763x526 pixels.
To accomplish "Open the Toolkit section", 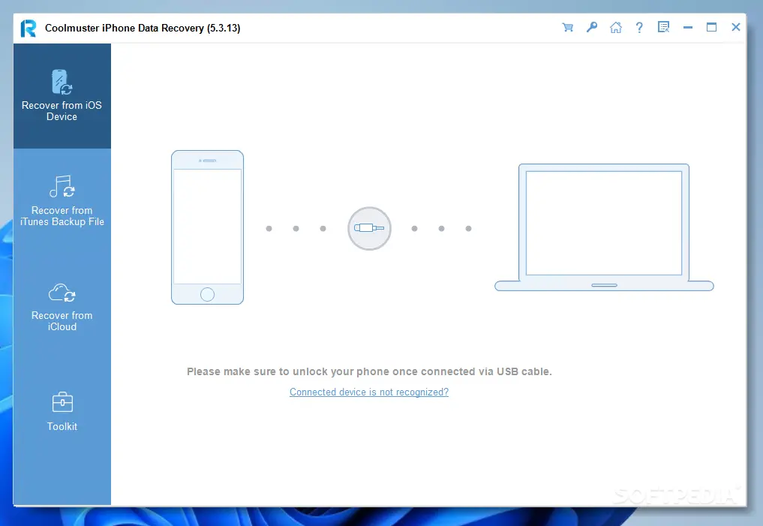I will [x=62, y=412].
